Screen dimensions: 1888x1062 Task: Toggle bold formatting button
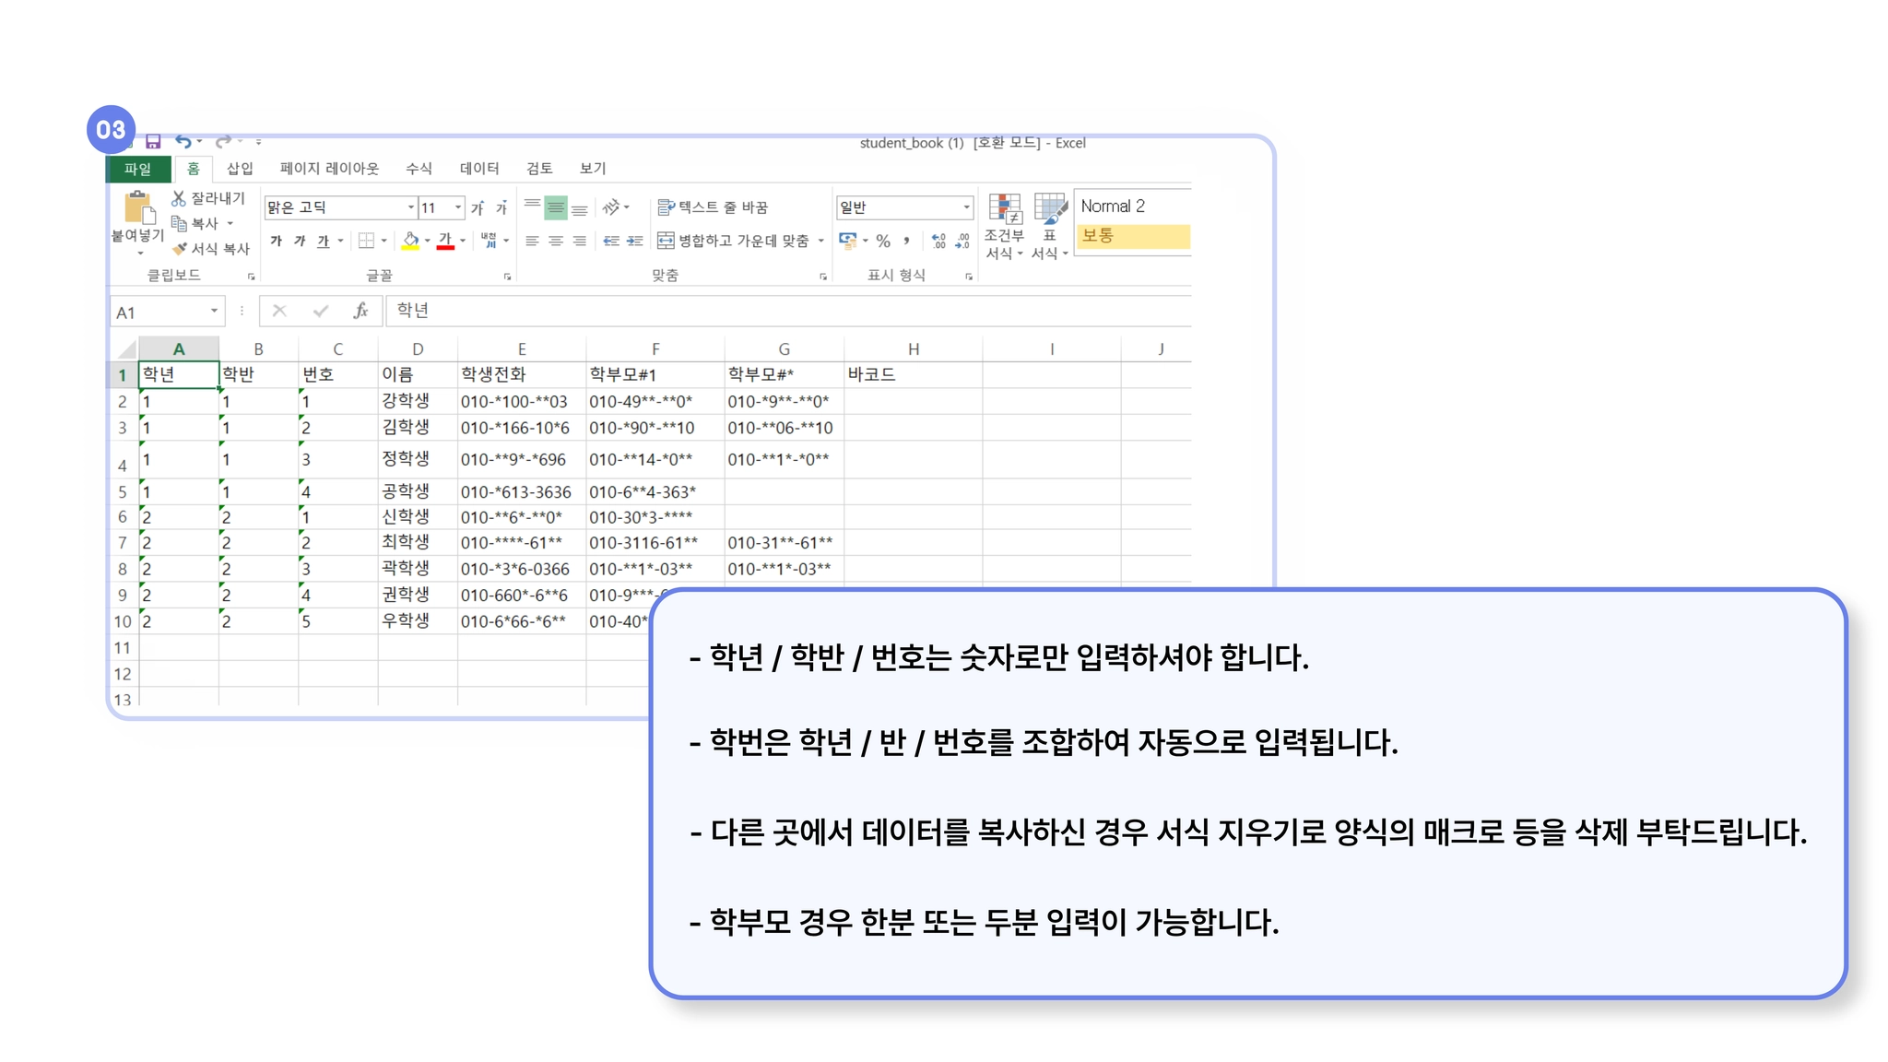(x=276, y=241)
